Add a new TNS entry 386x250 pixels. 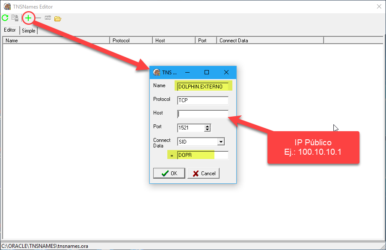pyautogui.click(x=28, y=18)
